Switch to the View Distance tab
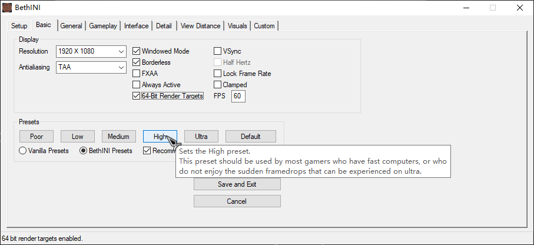Viewport: 534px width, 245px height. click(x=200, y=26)
